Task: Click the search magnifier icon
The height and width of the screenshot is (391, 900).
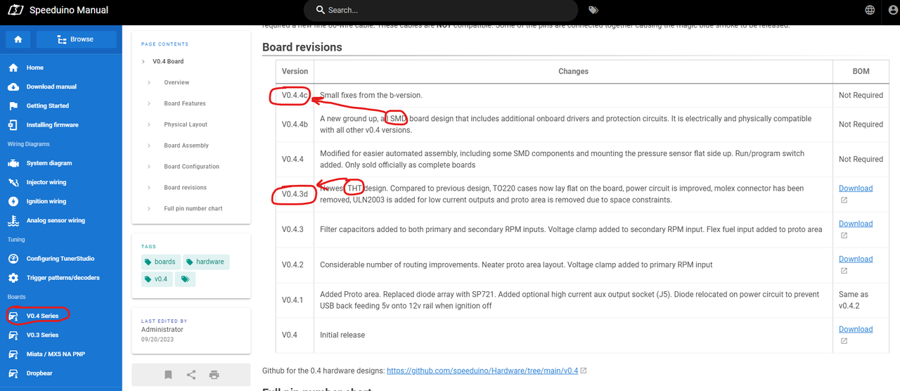Action: (321, 10)
